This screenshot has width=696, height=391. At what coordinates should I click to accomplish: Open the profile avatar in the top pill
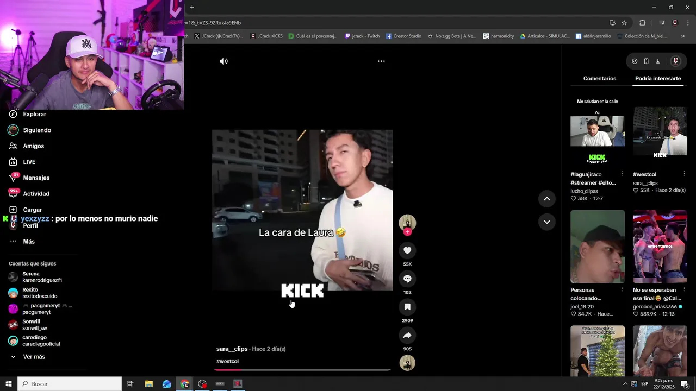[x=675, y=61]
